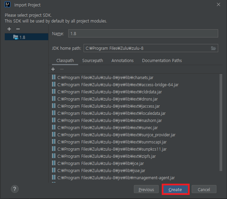The height and width of the screenshot is (199, 227).
Task: Add a new SDK with plus icon
Action: [9, 29]
